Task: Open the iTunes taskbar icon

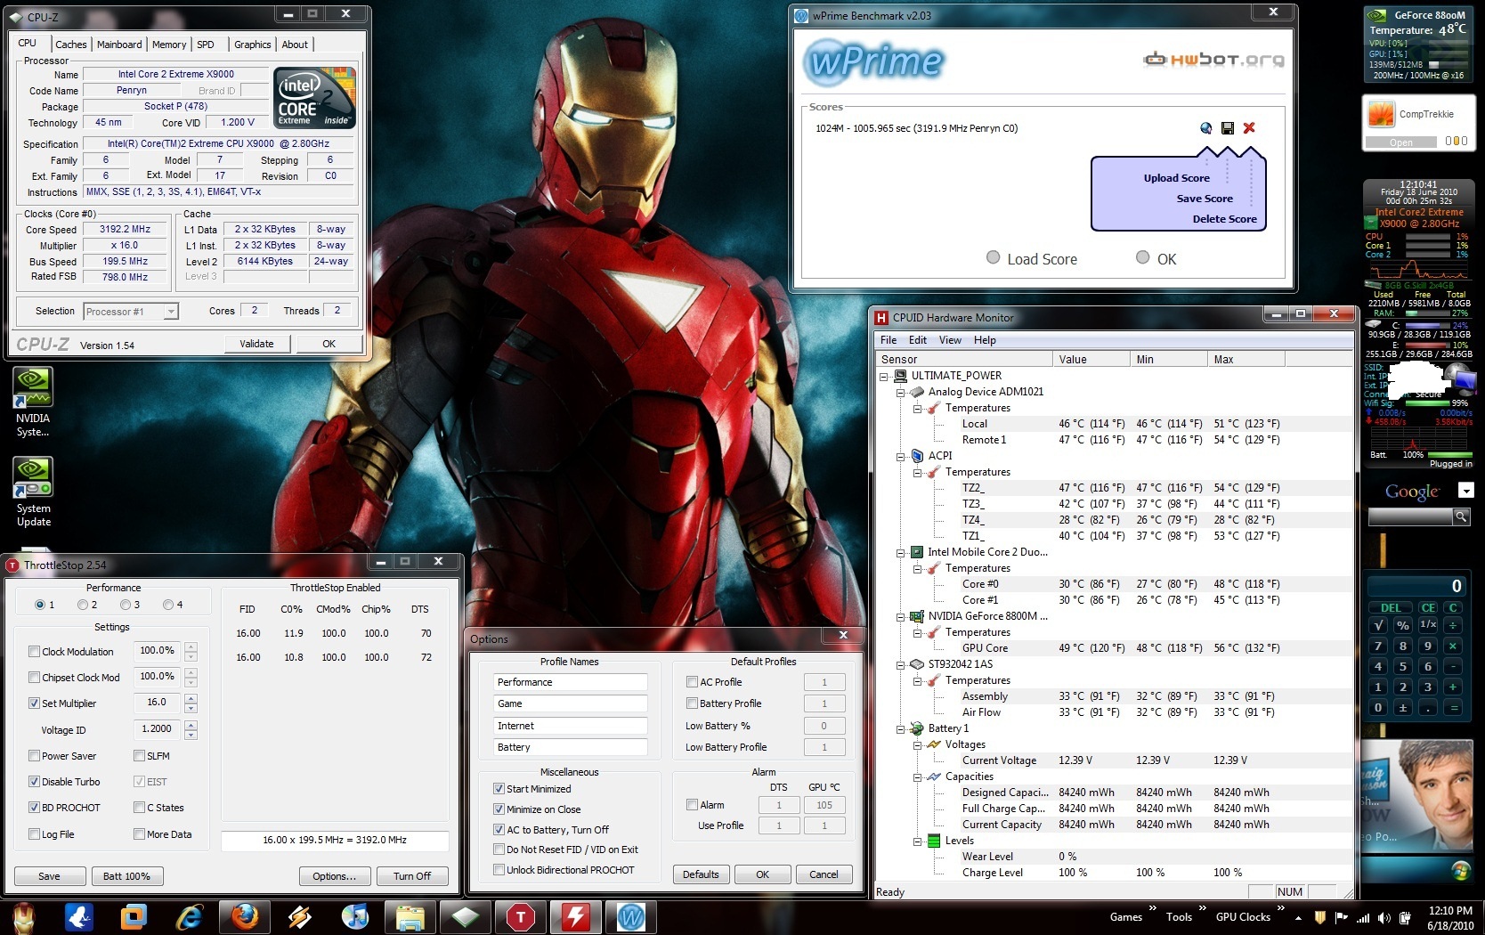Action: pos(355,916)
